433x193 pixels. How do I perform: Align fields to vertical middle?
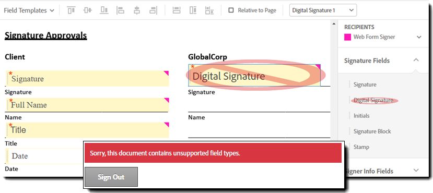click(88, 10)
